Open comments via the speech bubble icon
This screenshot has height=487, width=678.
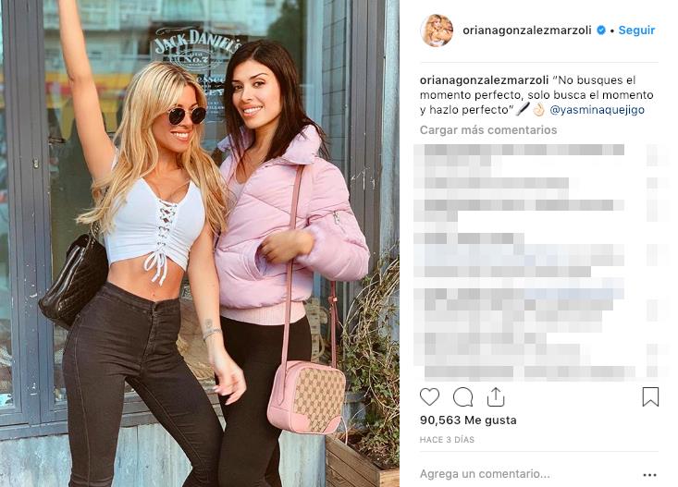click(x=462, y=396)
